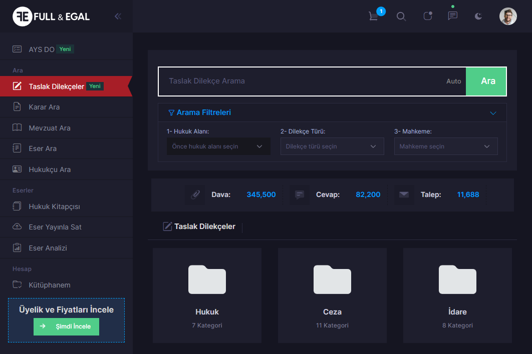Click the Ceza folder icon

[x=332, y=279]
